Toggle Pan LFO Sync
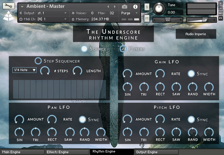The image size is (224, 155). (83, 119)
